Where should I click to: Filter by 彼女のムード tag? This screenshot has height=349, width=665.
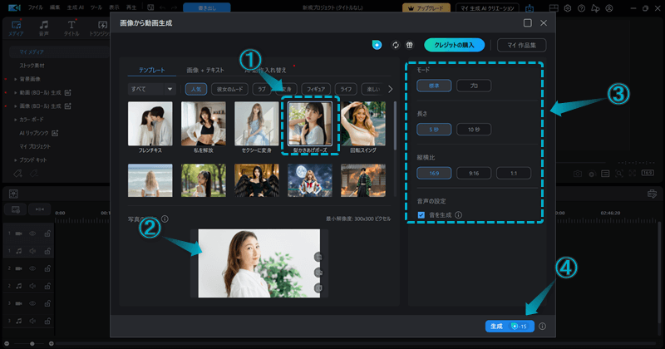(230, 89)
